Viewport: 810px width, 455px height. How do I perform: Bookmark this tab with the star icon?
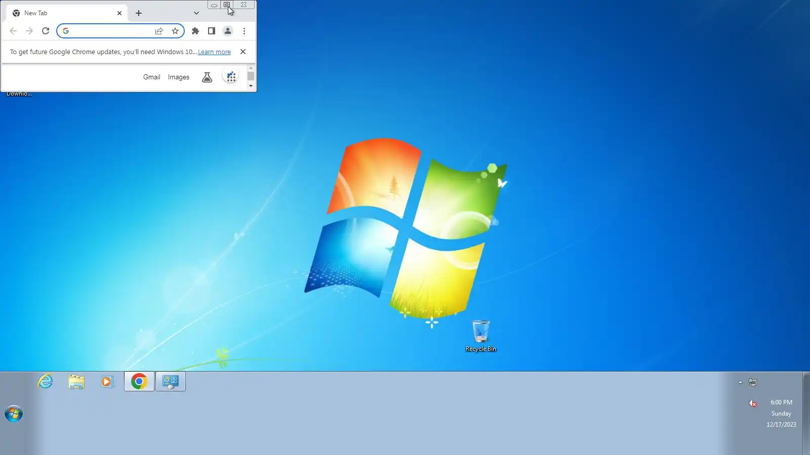pyautogui.click(x=175, y=31)
